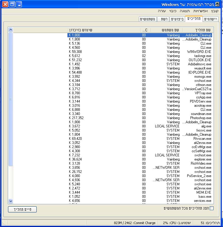This screenshot has height=227, width=223.
Task: Select the alg.exe process
Action: pyautogui.click(x=140, y=126)
